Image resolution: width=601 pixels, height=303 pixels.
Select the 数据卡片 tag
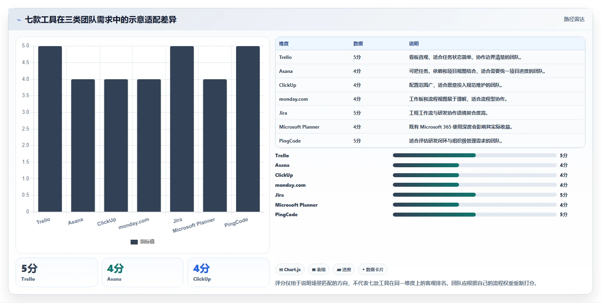[x=373, y=270]
